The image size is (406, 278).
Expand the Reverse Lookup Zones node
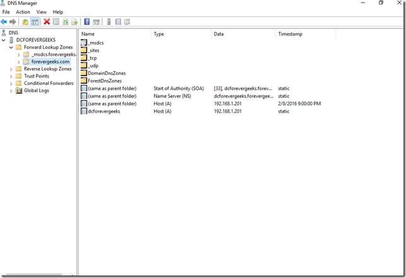pyautogui.click(x=12, y=69)
